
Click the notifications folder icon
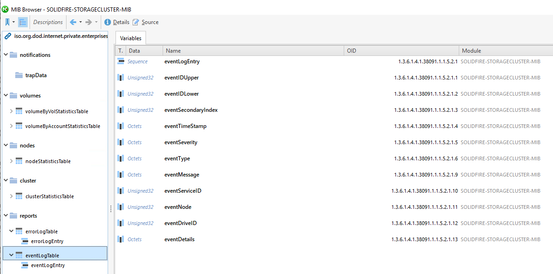(13, 55)
